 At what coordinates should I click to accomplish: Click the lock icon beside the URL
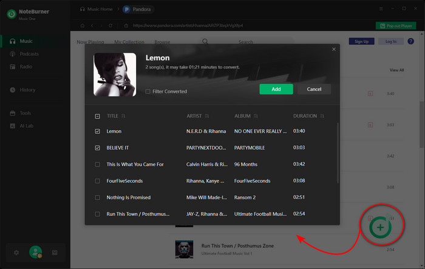click(126, 25)
